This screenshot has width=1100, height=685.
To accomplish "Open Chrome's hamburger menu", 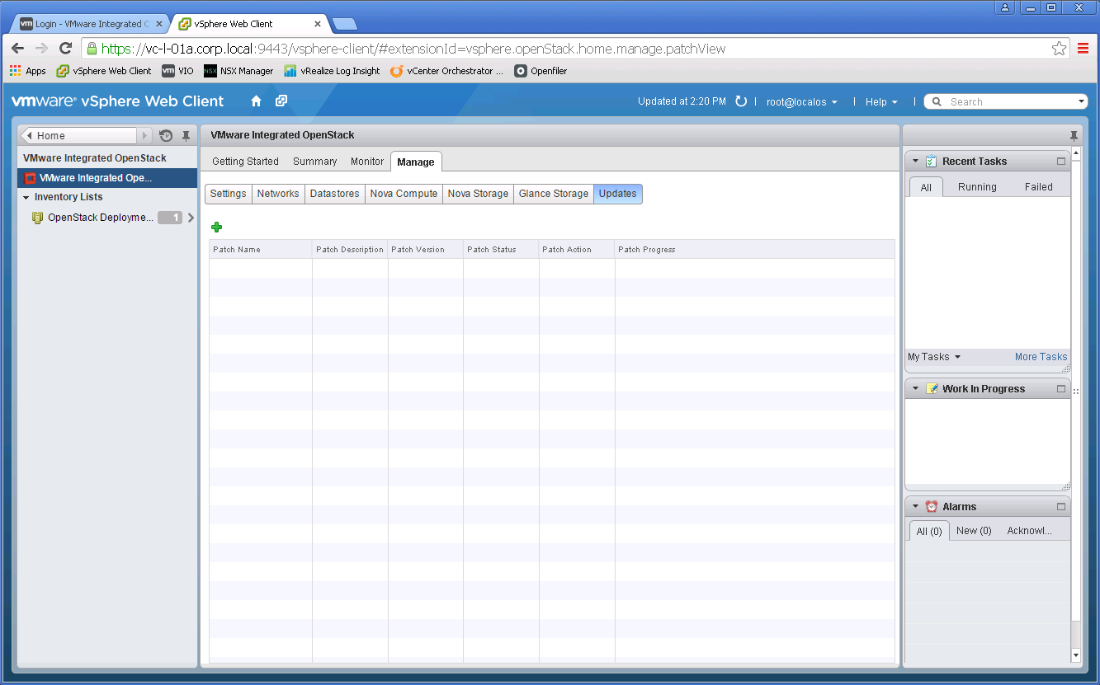I will coord(1083,49).
